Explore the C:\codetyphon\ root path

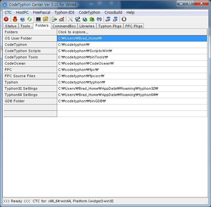point(132,45)
